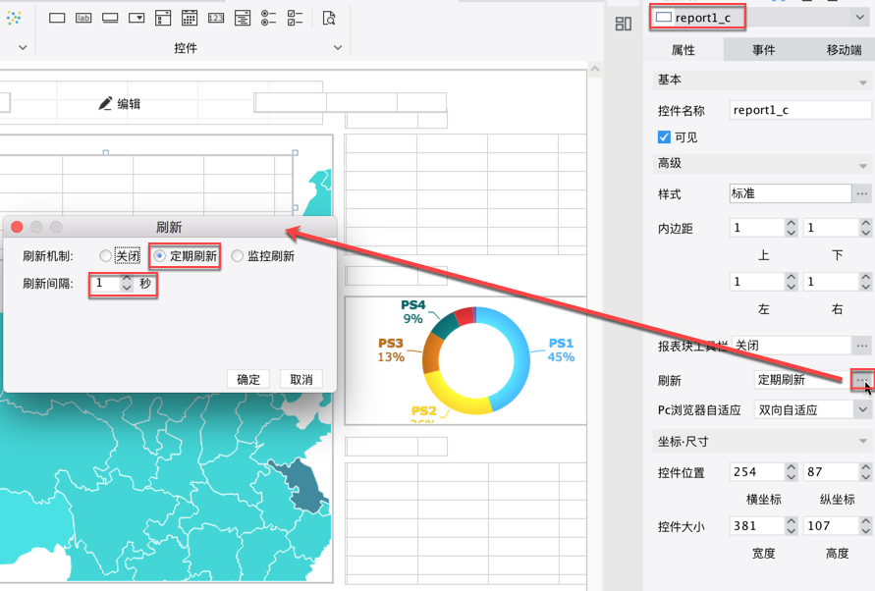The height and width of the screenshot is (591, 875).
Task: Collapse the 高级 section
Action: coord(862,166)
